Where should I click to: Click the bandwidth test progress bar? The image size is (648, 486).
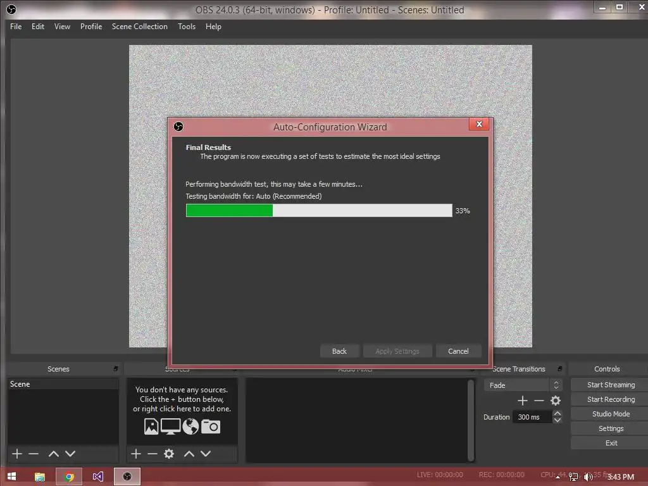[319, 210]
